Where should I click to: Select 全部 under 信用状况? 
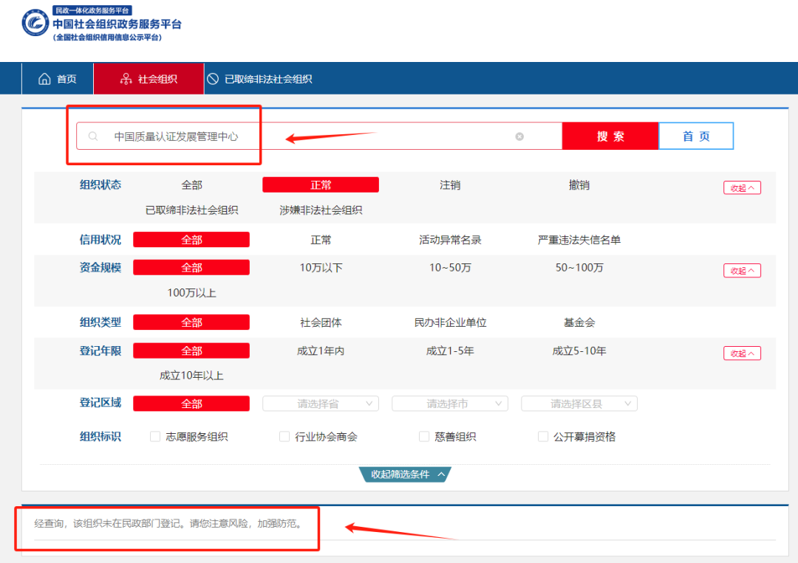click(x=191, y=240)
